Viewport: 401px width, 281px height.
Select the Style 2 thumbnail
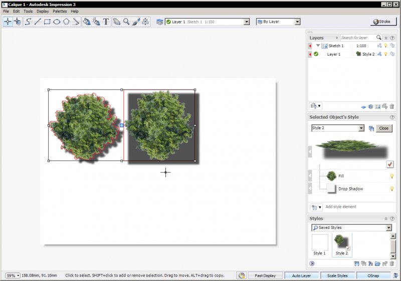tap(342, 245)
